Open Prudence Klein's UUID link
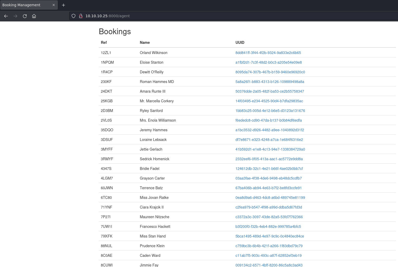398x267 pixels. 269,246
